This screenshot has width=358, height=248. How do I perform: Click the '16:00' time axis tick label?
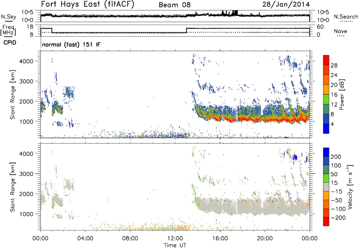point(220,239)
